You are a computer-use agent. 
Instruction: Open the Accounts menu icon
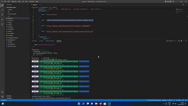2,92
